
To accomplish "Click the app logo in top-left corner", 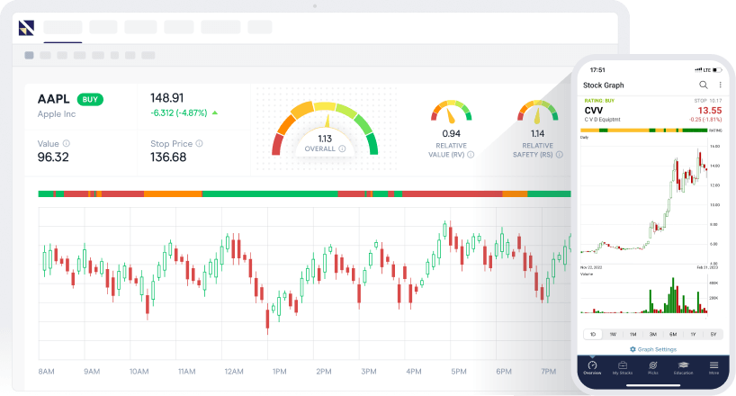I will [26, 27].
